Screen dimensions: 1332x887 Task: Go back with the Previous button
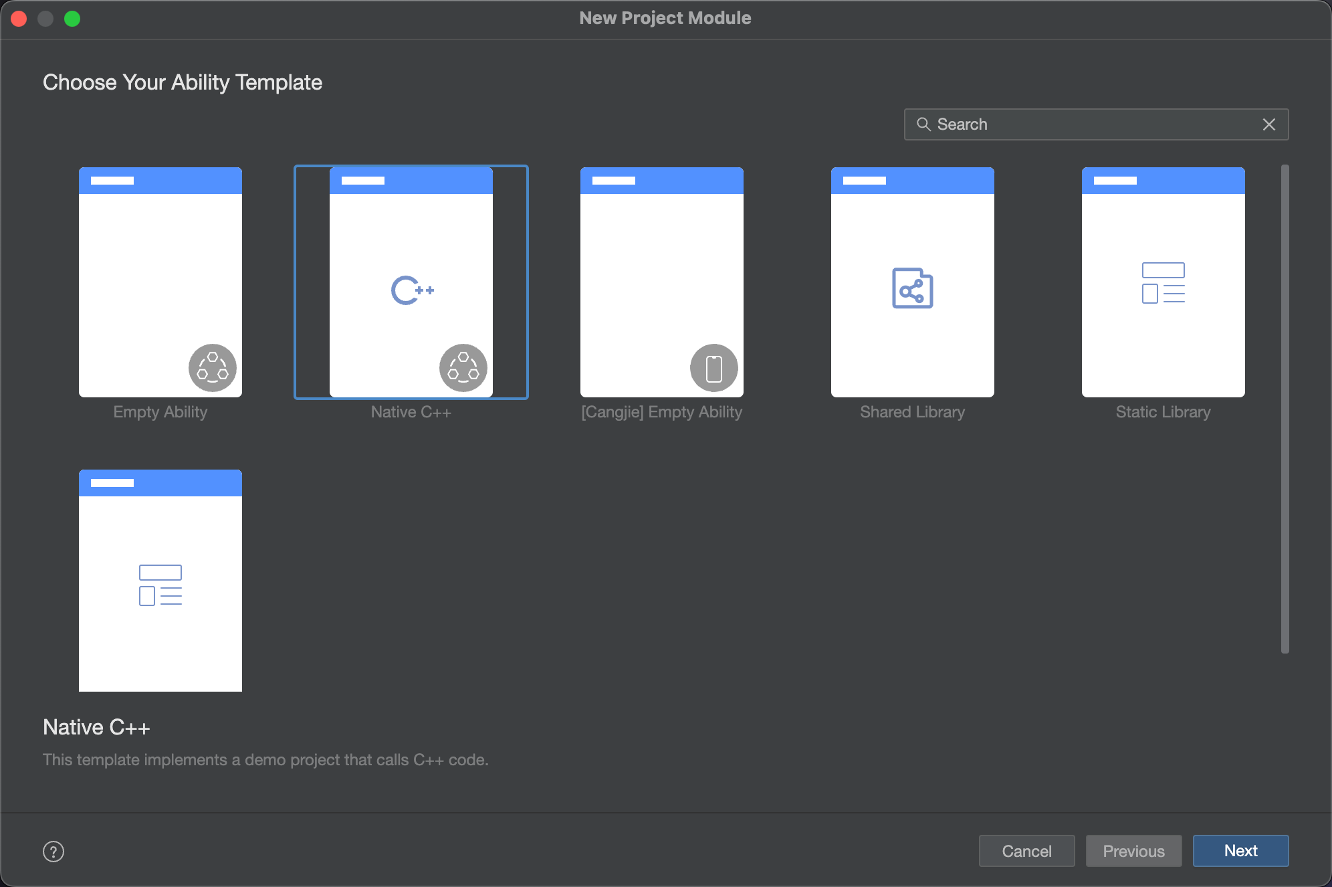[1133, 851]
